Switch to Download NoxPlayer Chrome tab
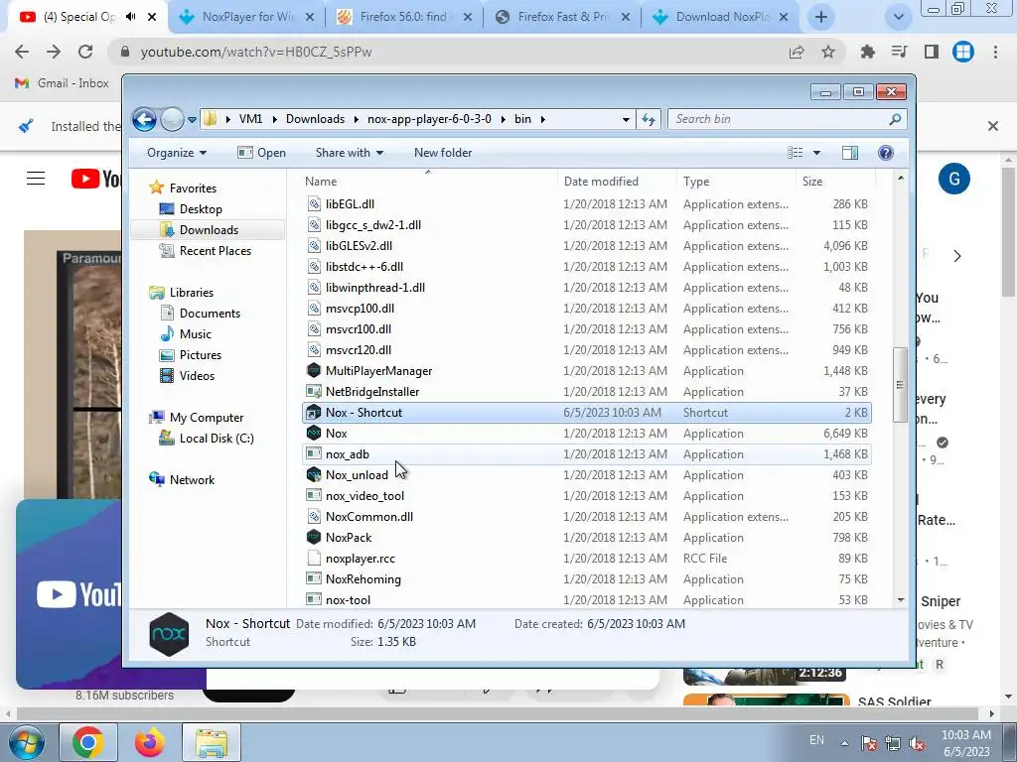 coord(721,17)
